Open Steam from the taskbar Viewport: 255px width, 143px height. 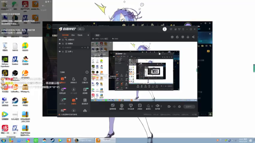coord(52,140)
